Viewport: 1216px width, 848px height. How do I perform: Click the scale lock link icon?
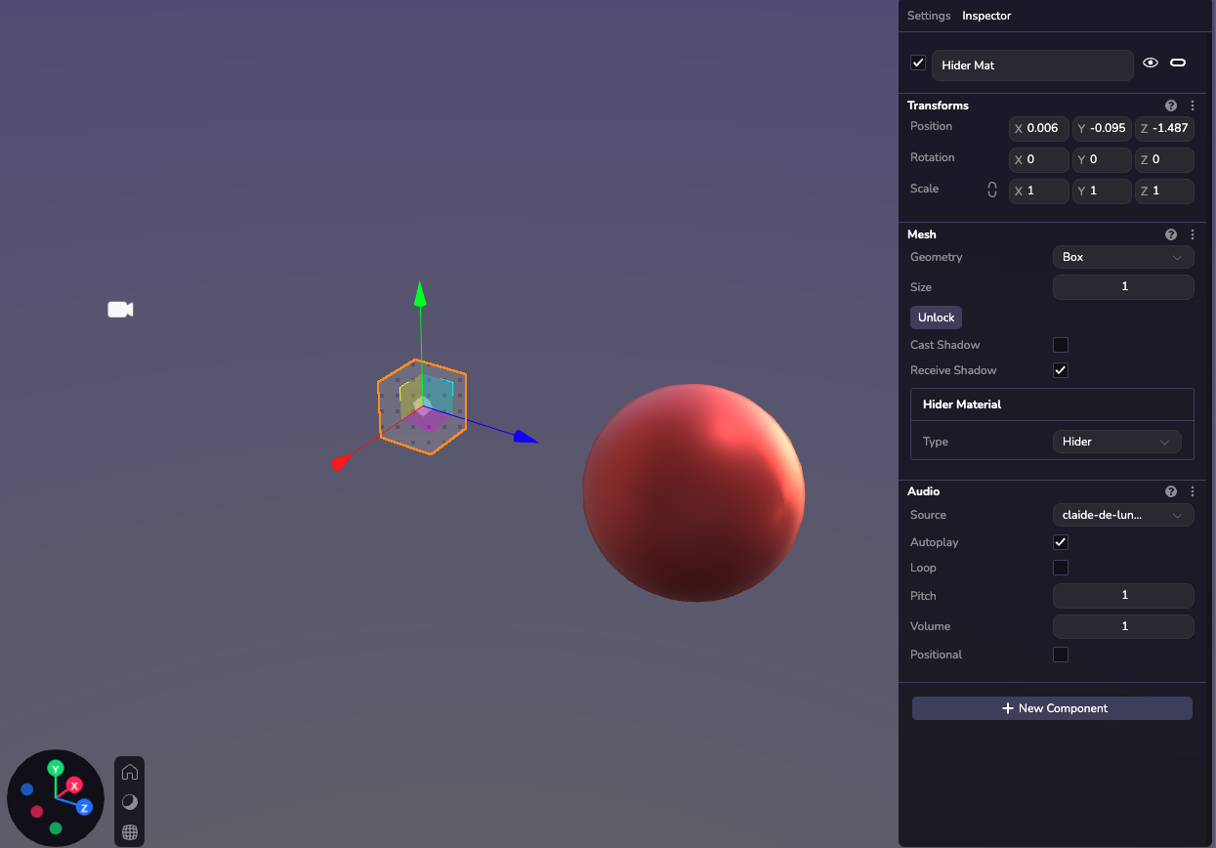click(992, 190)
